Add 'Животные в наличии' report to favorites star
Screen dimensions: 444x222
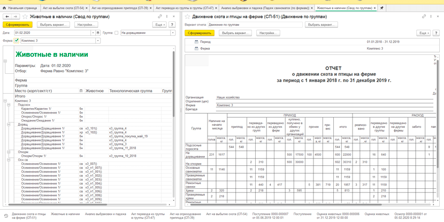(x=25, y=17)
